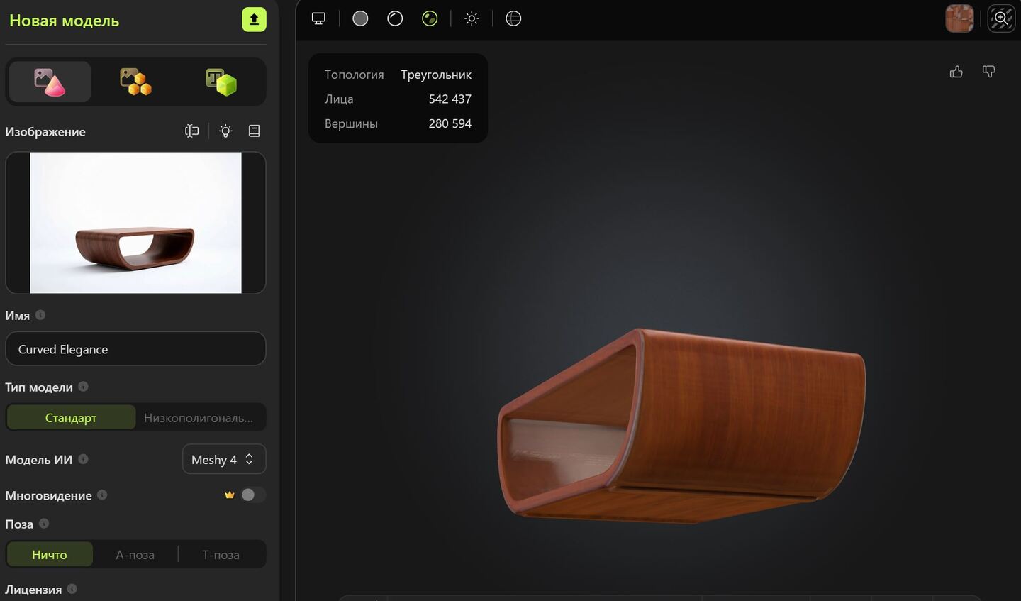Select the Ничто pose option
Image resolution: width=1021 pixels, height=601 pixels.
point(50,554)
